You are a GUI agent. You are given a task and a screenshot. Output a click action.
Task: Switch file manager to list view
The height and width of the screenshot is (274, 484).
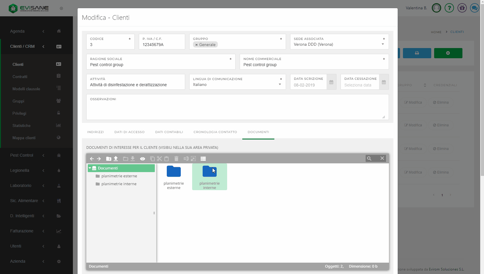point(203,159)
